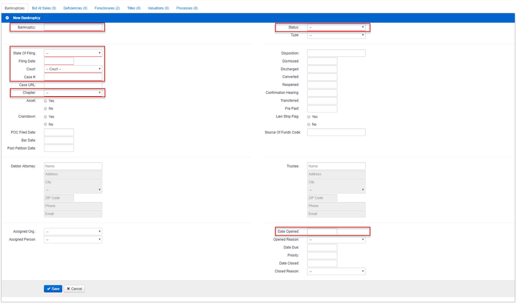The height and width of the screenshot is (303, 516).
Task: Click the Date Closed field
Action: 322,264
